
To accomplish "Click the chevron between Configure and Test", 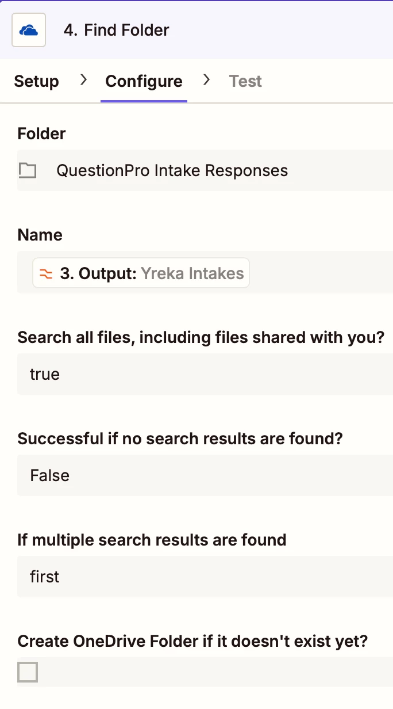I will pyautogui.click(x=207, y=81).
